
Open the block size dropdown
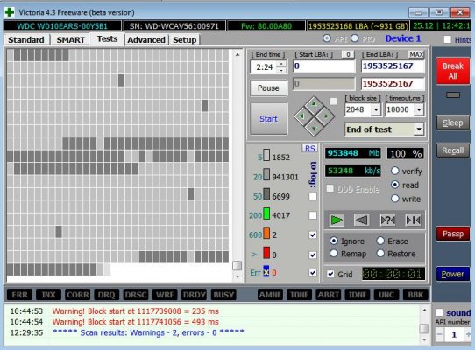[x=376, y=109]
